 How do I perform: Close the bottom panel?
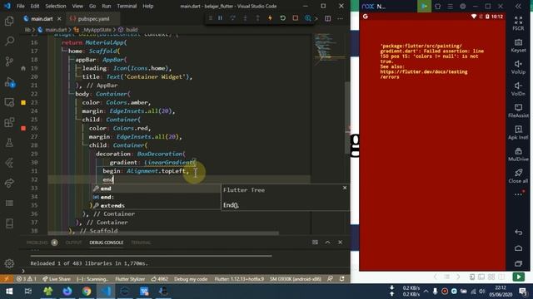tap(341, 243)
